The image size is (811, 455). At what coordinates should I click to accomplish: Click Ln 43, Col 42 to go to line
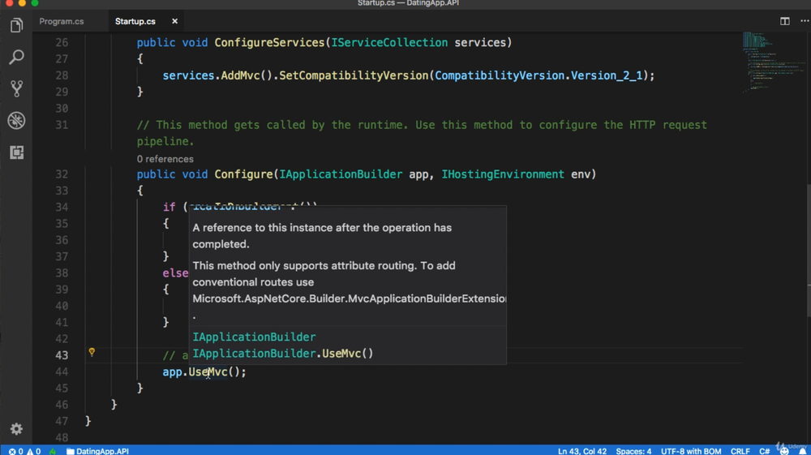[x=581, y=451]
